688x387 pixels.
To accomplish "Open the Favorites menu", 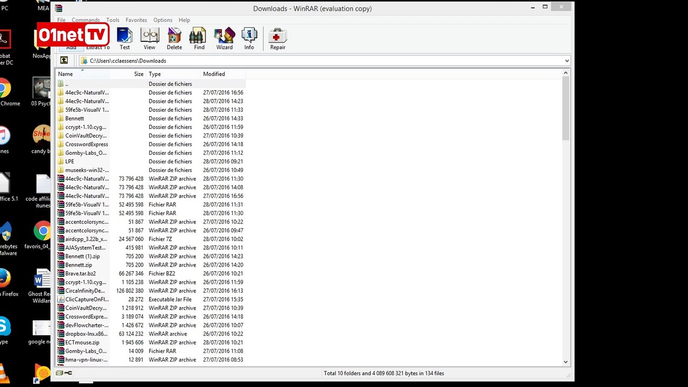I will pos(136,20).
